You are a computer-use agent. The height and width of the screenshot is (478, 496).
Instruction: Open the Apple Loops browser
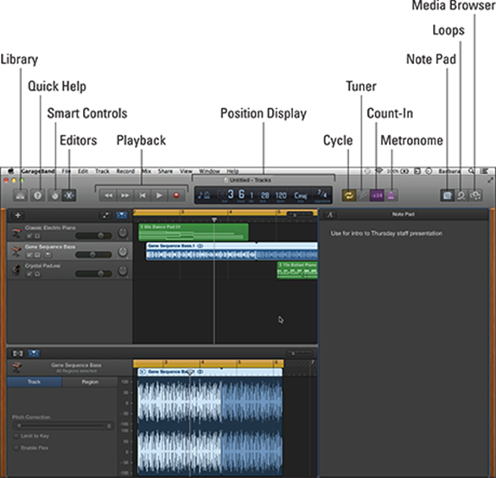(461, 195)
